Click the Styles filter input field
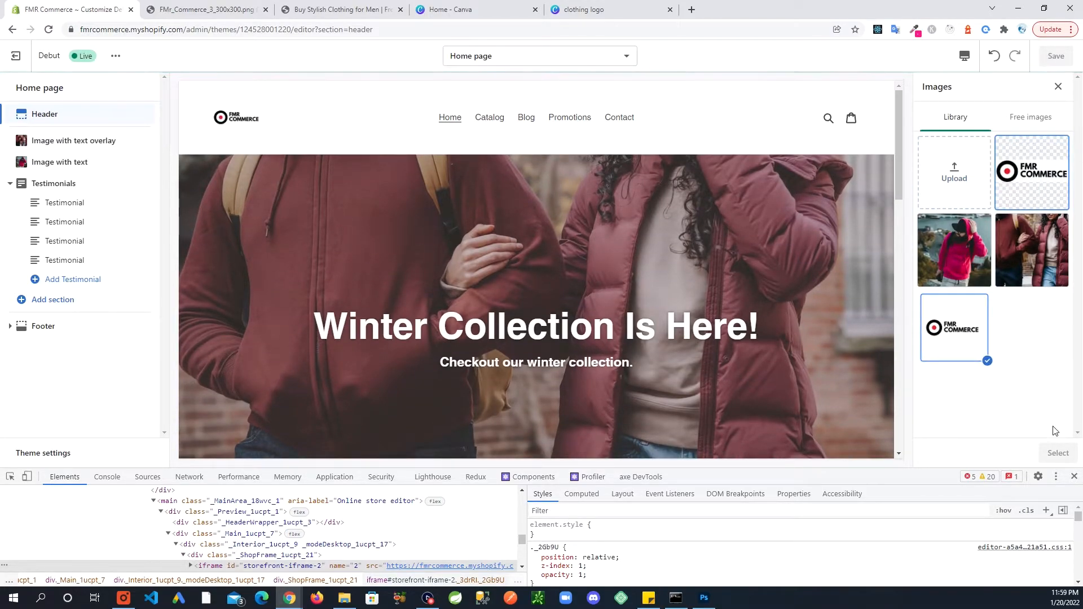The image size is (1083, 609). [x=759, y=510]
